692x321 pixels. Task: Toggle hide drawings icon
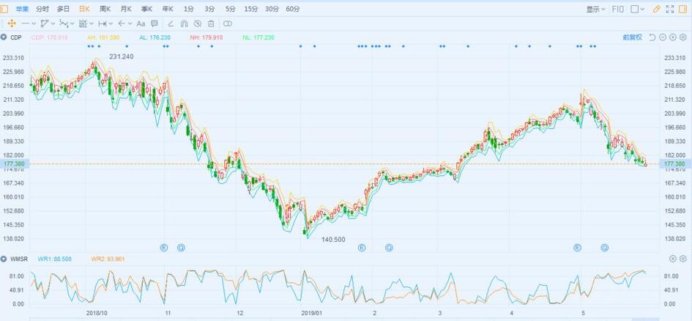coord(198,23)
